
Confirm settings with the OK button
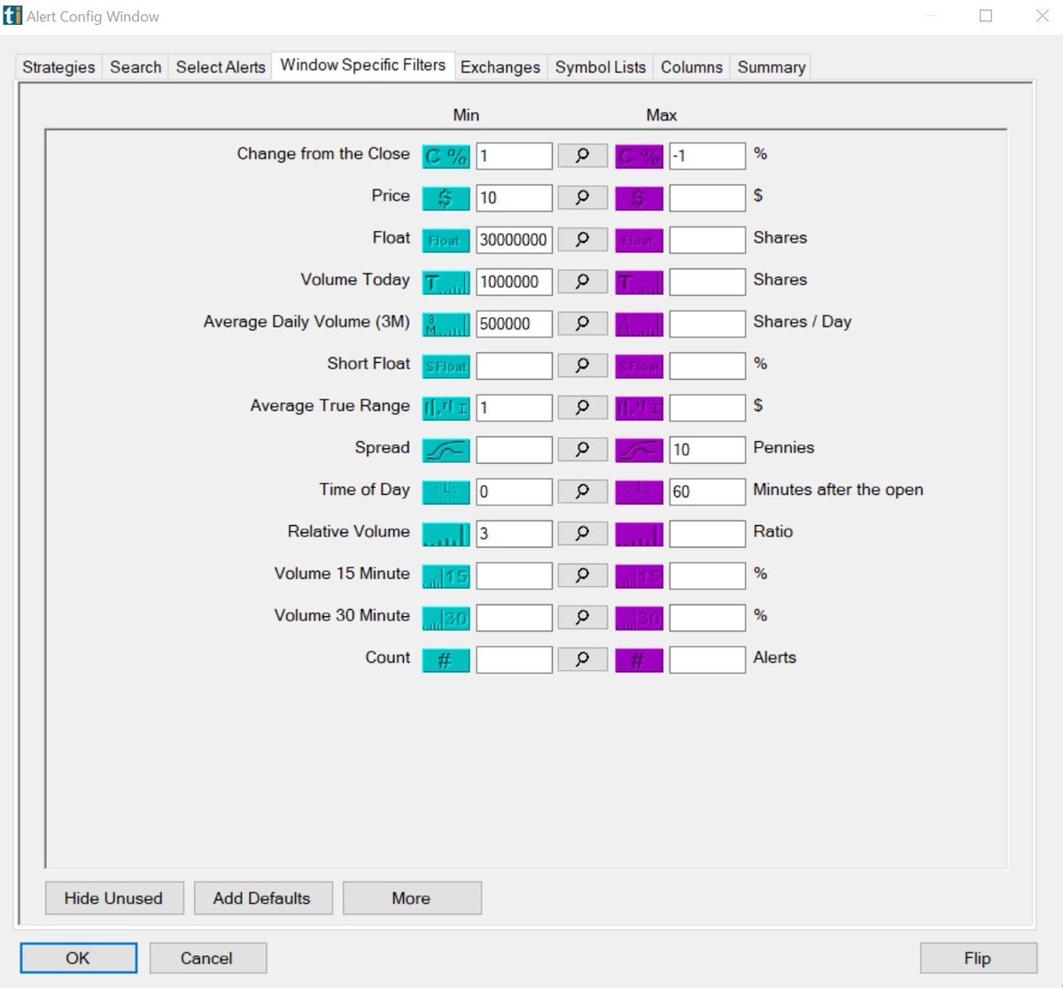(x=78, y=958)
